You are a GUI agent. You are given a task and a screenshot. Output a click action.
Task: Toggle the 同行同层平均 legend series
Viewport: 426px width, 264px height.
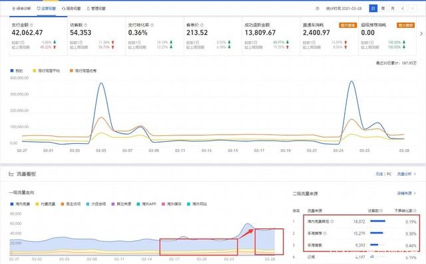(x=46, y=71)
